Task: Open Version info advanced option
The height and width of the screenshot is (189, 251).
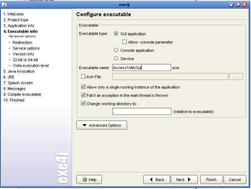Action: tap(23, 54)
